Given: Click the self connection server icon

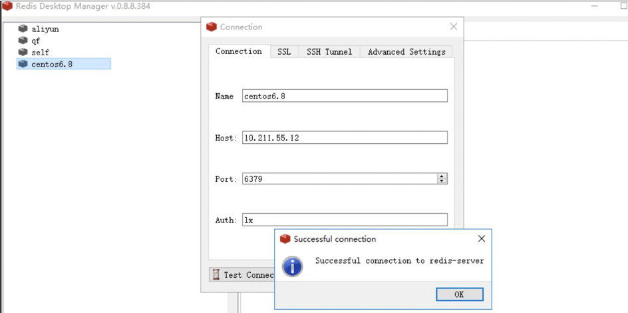Looking at the screenshot, I should click(x=23, y=52).
